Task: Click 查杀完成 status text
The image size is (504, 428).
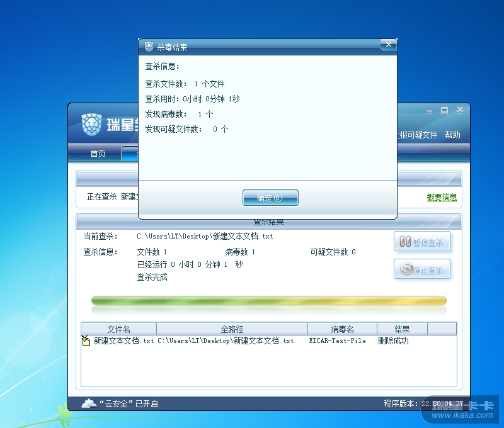Action: [x=152, y=277]
